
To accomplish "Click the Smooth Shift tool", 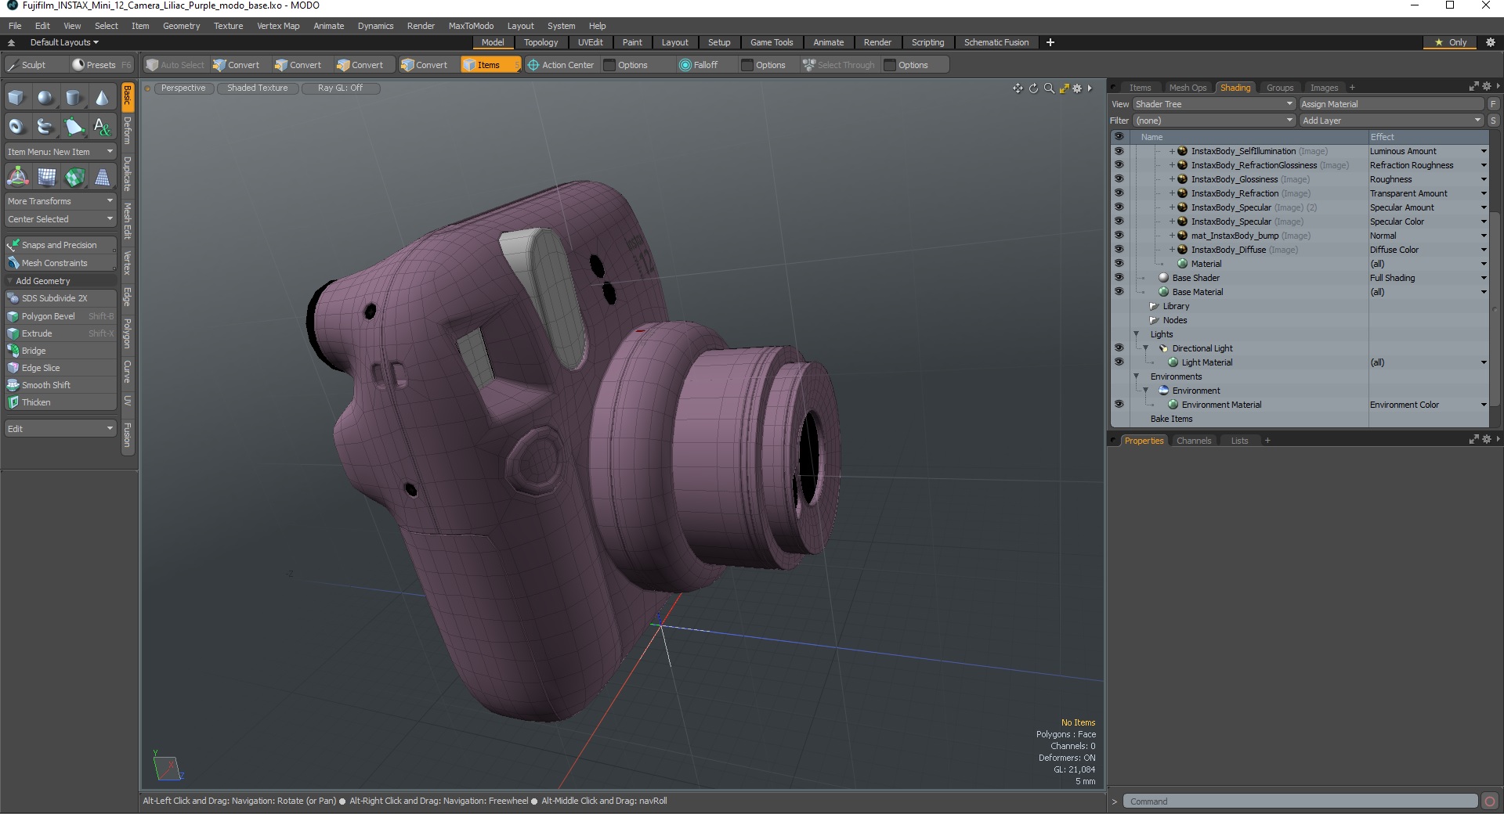I will click(60, 385).
